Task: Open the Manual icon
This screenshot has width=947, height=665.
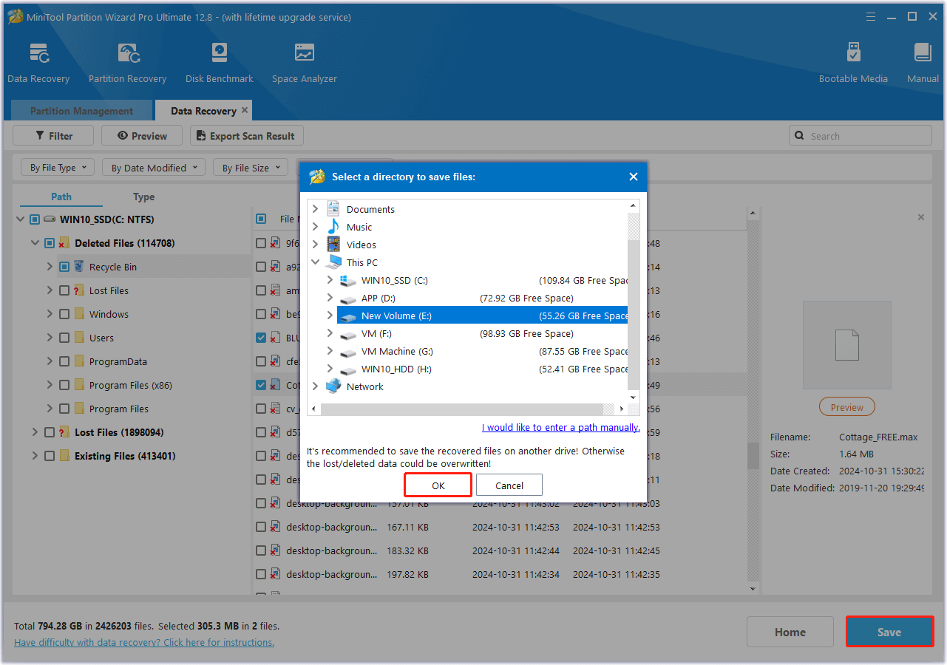Action: click(923, 54)
